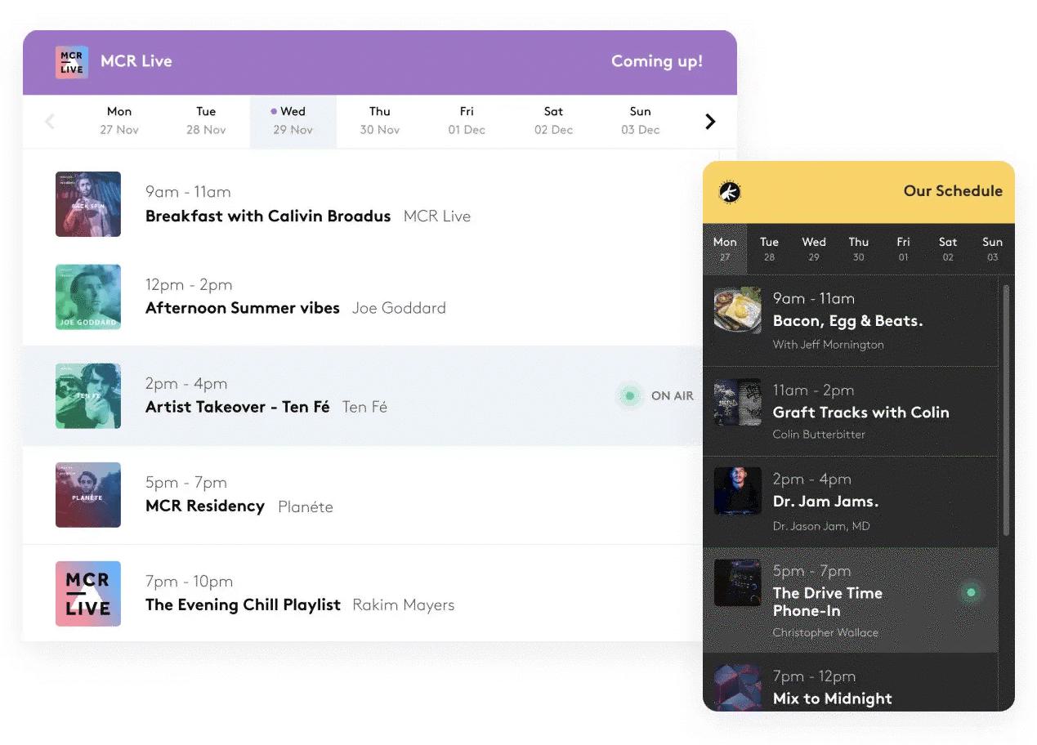Select the Thu 30 Nov tab
This screenshot has height=745, width=1037.
pyautogui.click(x=379, y=121)
